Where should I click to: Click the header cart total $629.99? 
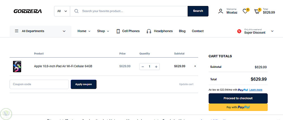click(x=269, y=12)
